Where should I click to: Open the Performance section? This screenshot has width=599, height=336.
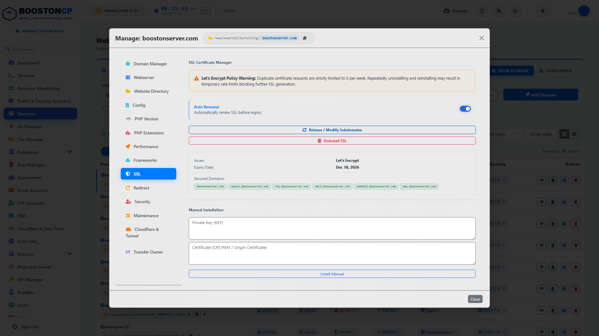point(148,147)
